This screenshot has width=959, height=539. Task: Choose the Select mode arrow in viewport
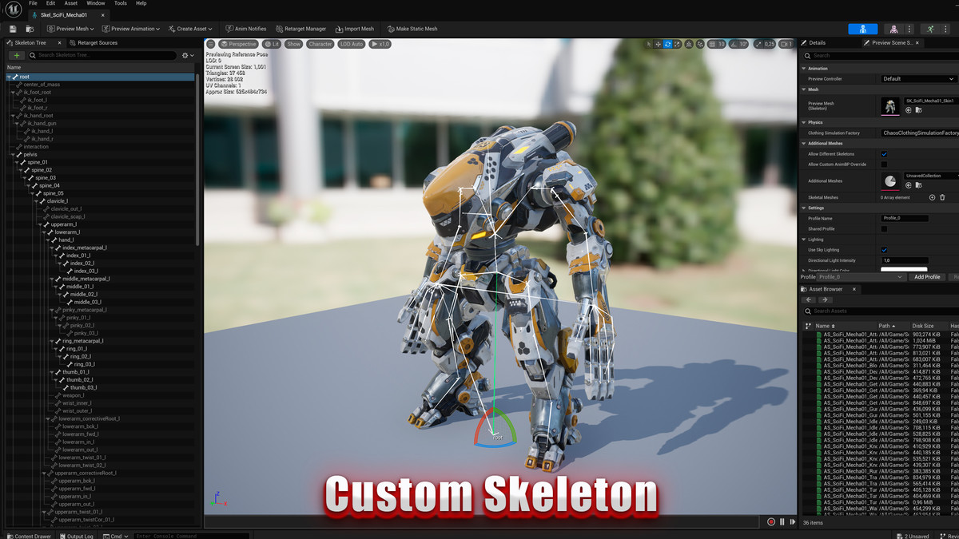[x=648, y=44]
